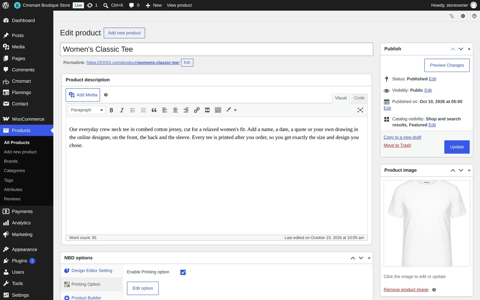Apply italic formatting in the editor
The height and width of the screenshot is (300, 480).
pyautogui.click(x=122, y=110)
